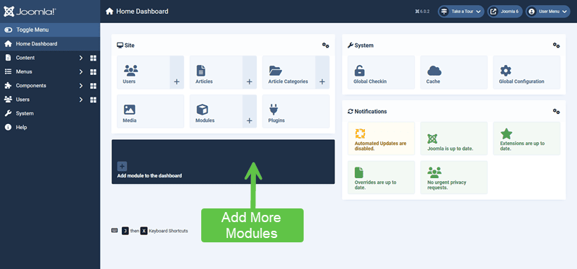Click Add module to the dashboard
The image size is (577, 269).
[223, 162]
